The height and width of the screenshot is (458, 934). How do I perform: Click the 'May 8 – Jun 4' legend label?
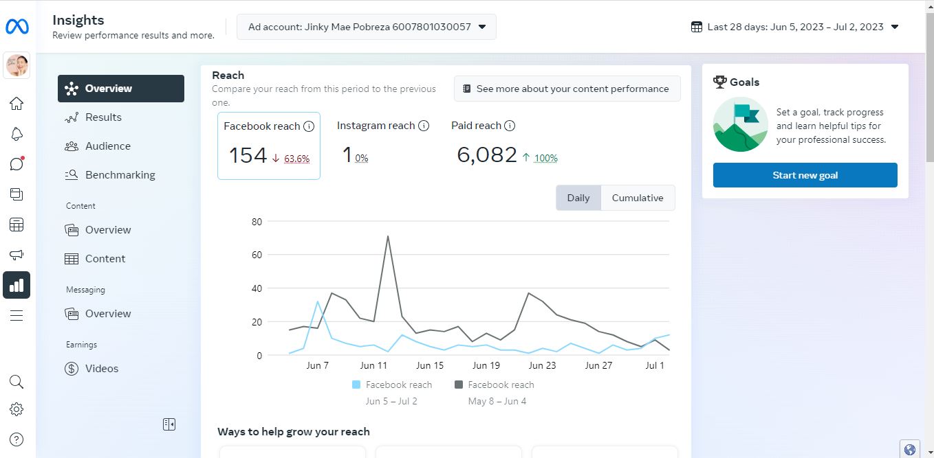coord(497,401)
